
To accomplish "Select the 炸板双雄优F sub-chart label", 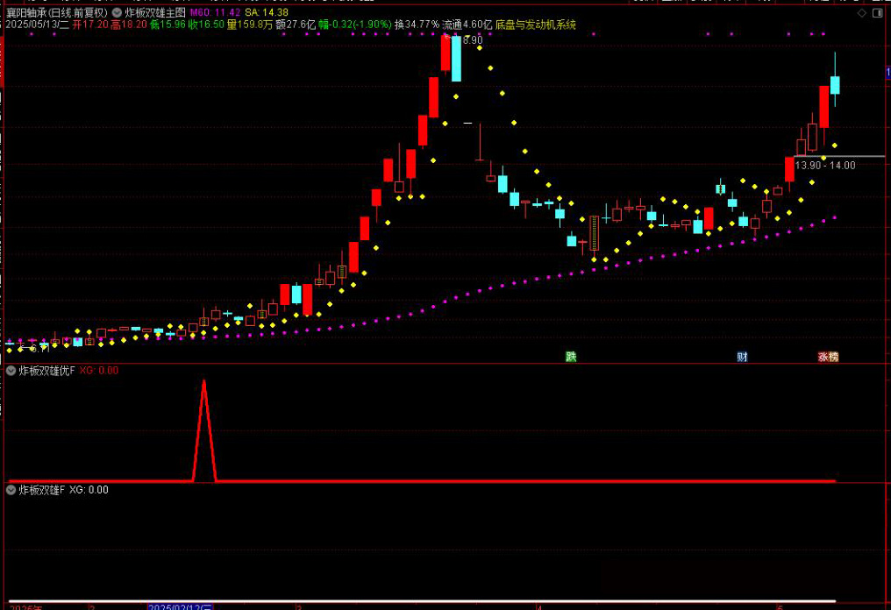I will point(46,371).
